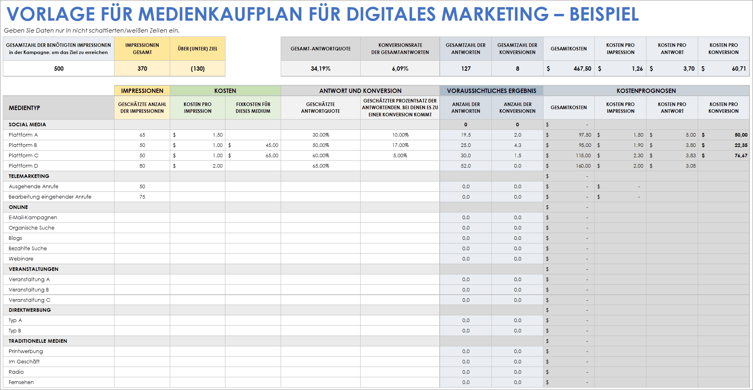
Task: Select the DIREKTWERBUNG category row
Action: click(x=58, y=310)
